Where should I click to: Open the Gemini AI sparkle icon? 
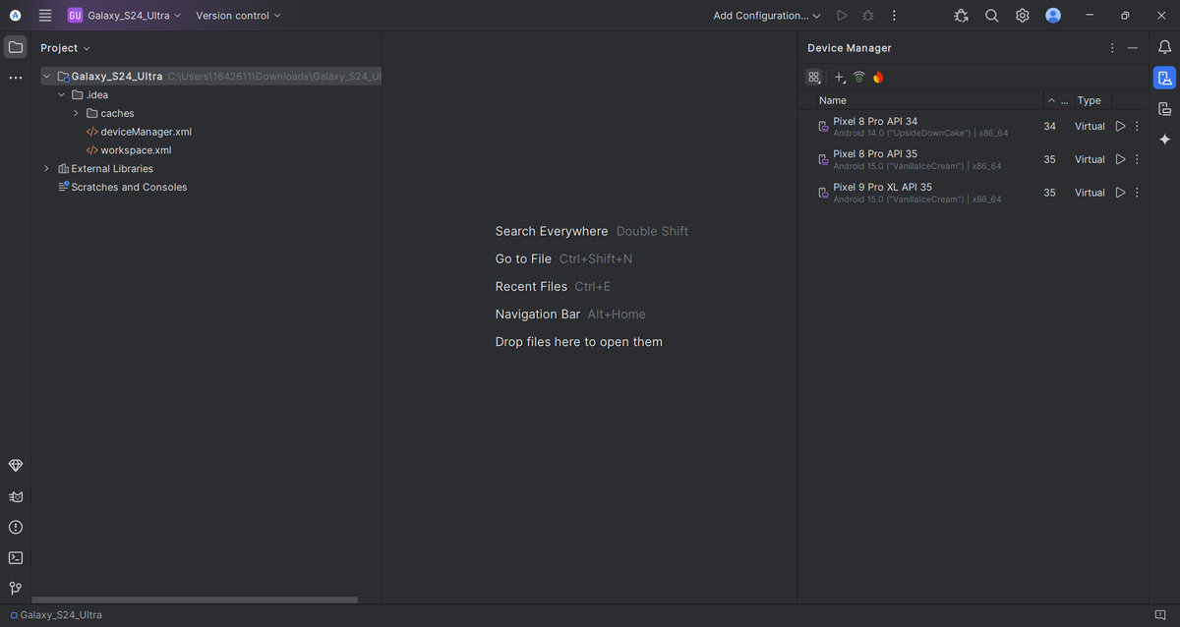(x=1164, y=140)
